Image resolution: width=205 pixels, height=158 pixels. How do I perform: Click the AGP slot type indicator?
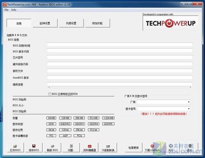[65, 136]
